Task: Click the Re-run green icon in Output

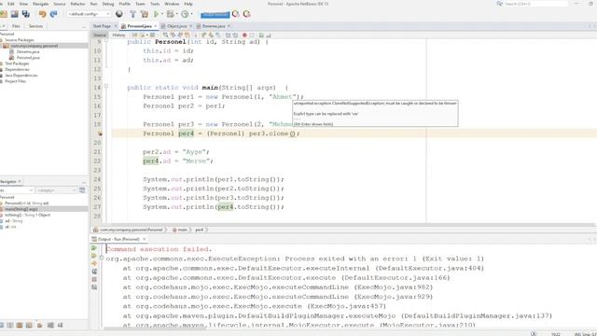Action: click(x=94, y=248)
